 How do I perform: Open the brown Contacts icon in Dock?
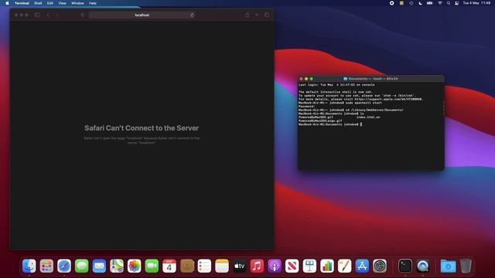pyautogui.click(x=187, y=266)
